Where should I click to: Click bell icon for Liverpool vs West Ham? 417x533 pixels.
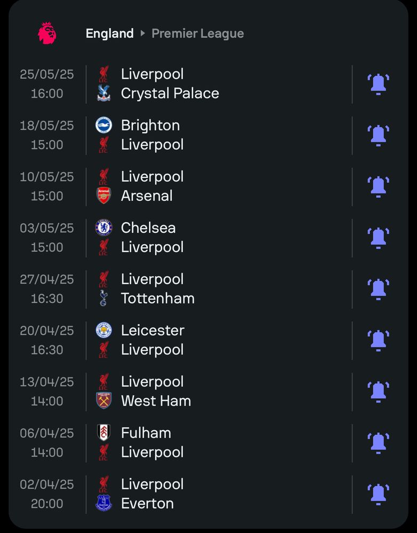point(378,392)
